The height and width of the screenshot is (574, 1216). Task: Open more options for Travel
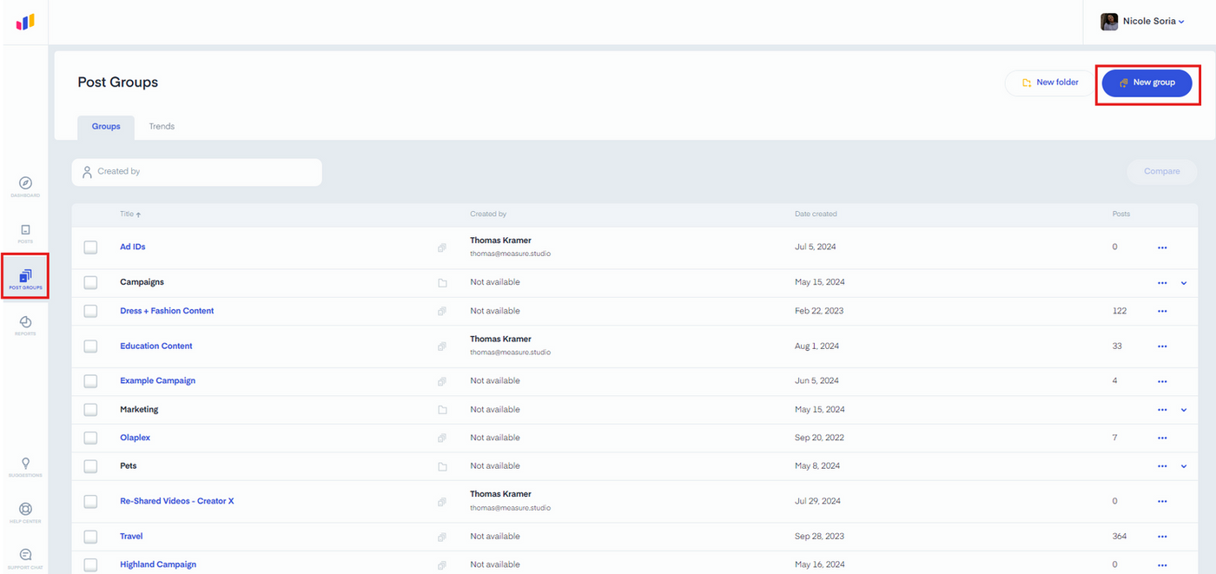point(1162,537)
